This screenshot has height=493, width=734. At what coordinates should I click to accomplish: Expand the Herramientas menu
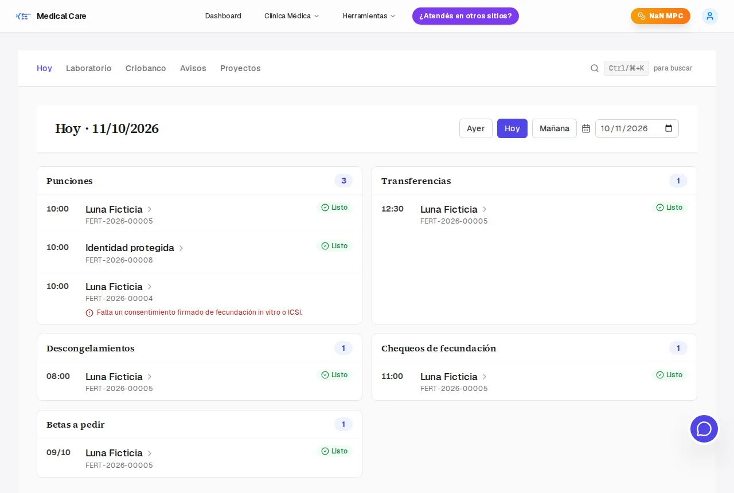click(x=369, y=16)
